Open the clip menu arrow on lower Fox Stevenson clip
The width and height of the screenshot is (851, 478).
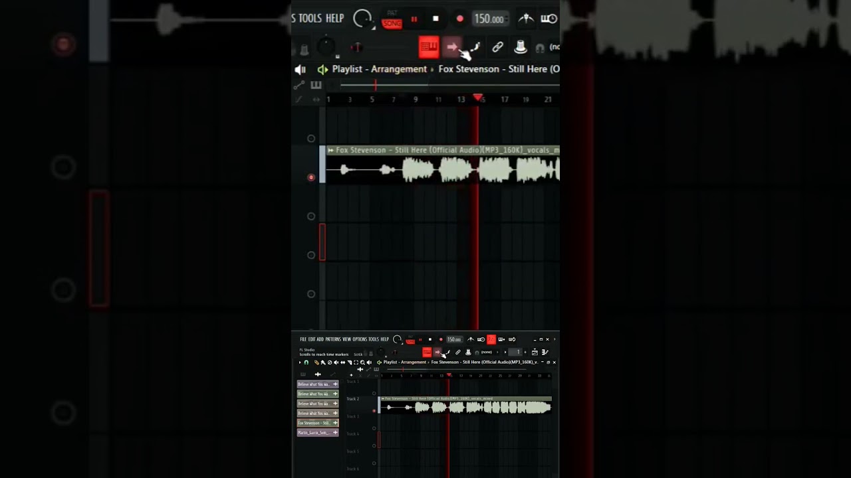[383, 398]
